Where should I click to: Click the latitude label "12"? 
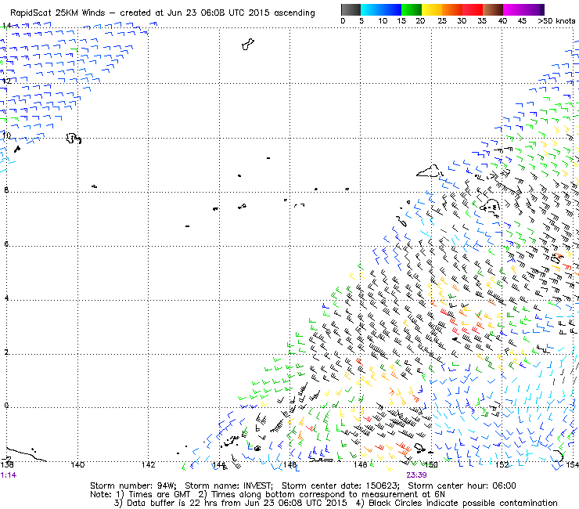point(6,81)
